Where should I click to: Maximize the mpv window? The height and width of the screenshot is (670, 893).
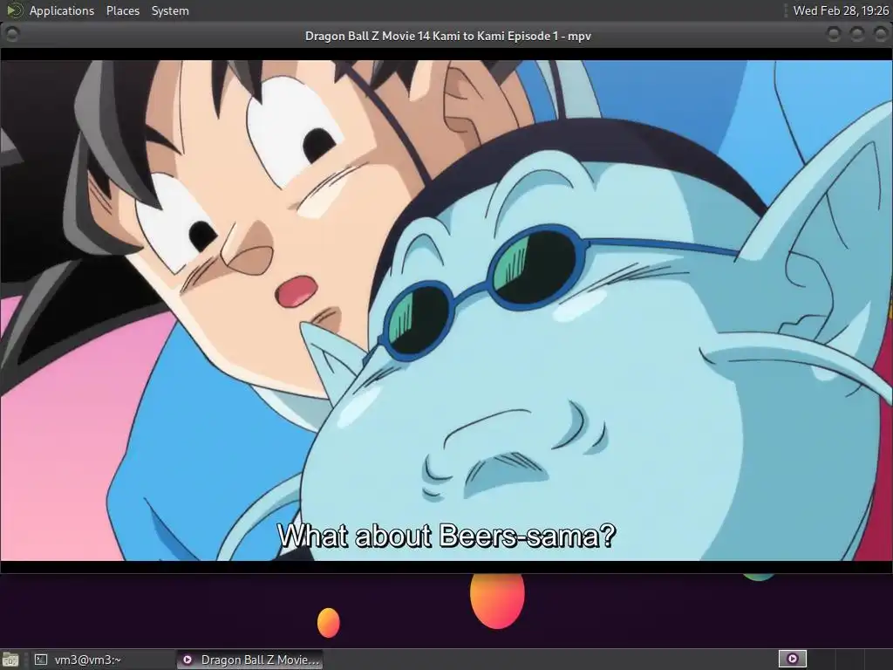tap(856, 35)
